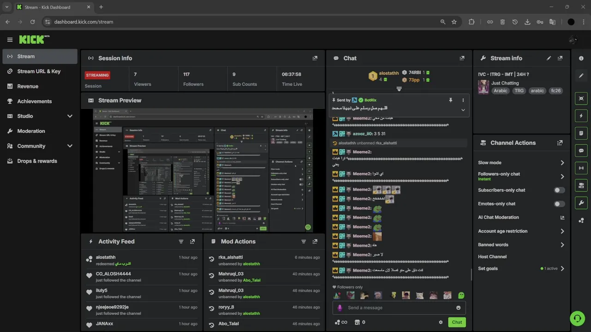The height and width of the screenshot is (332, 591).
Task: Click Host Channel action
Action: [x=492, y=257]
